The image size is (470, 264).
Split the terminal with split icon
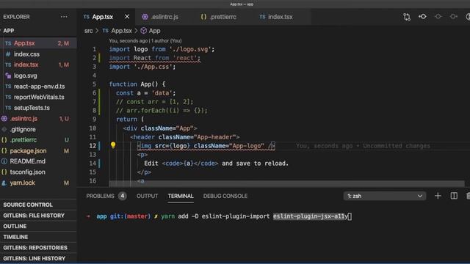[454, 196]
